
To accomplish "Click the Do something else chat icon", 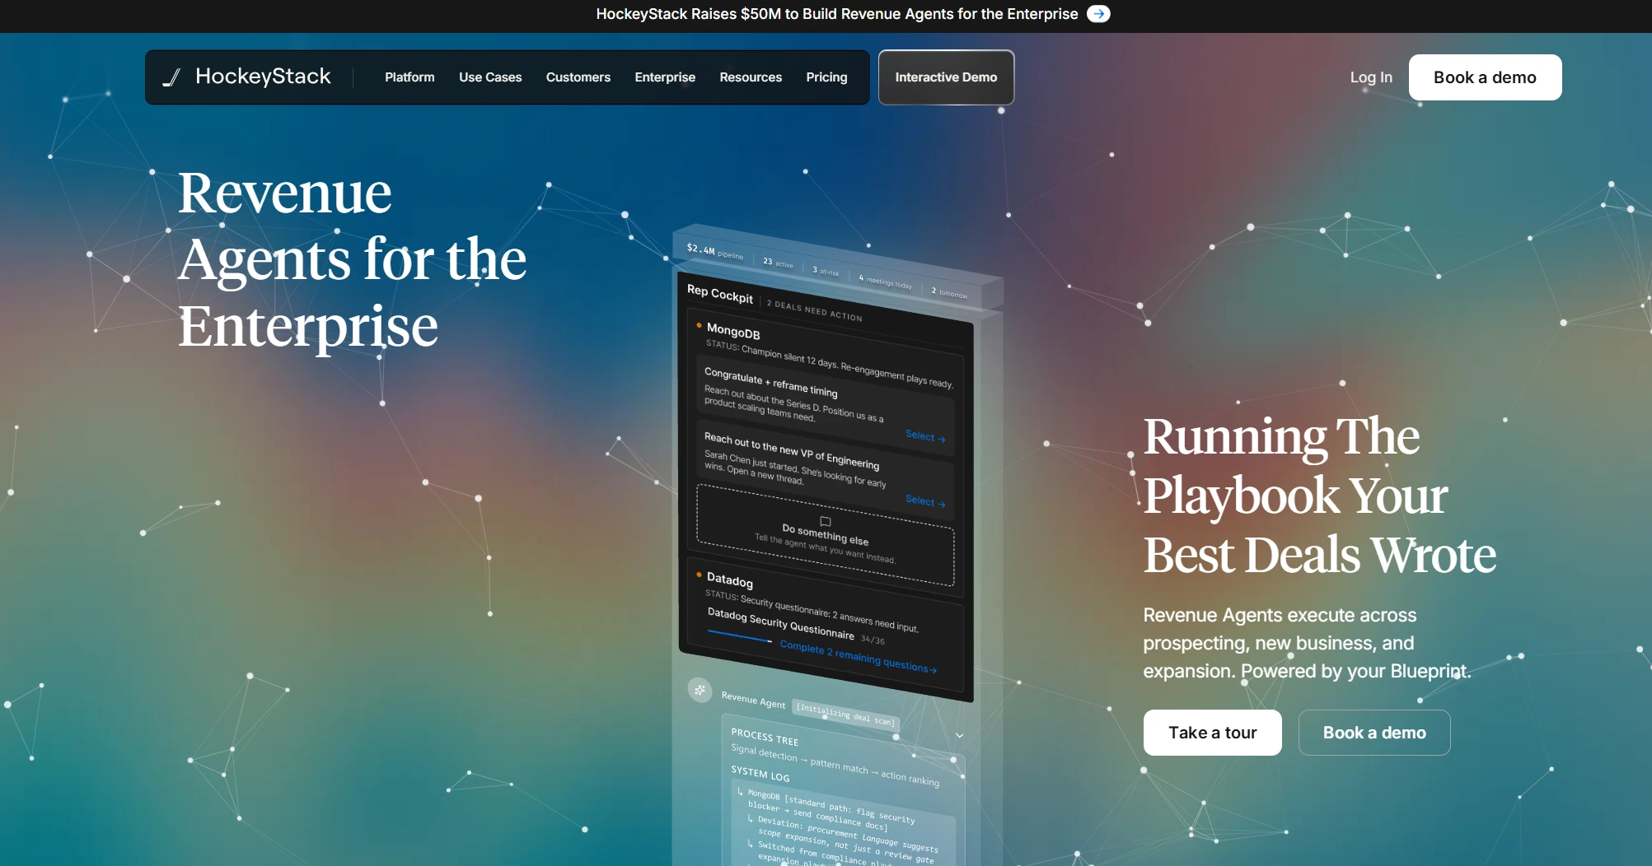I will tap(826, 521).
